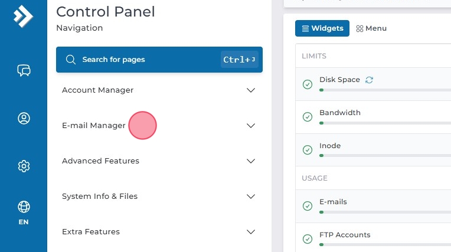Expand Extra Features section
The width and height of the screenshot is (451, 252).
251,232
